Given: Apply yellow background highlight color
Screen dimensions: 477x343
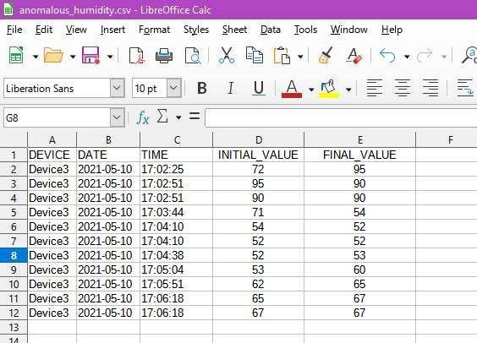Looking at the screenshot, I should tap(328, 89).
